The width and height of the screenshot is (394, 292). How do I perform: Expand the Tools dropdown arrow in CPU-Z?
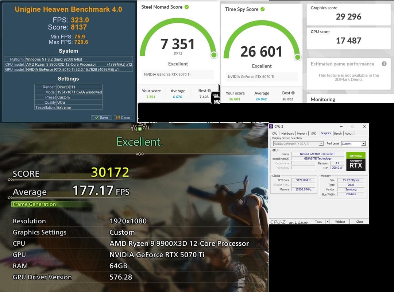coord(327,222)
